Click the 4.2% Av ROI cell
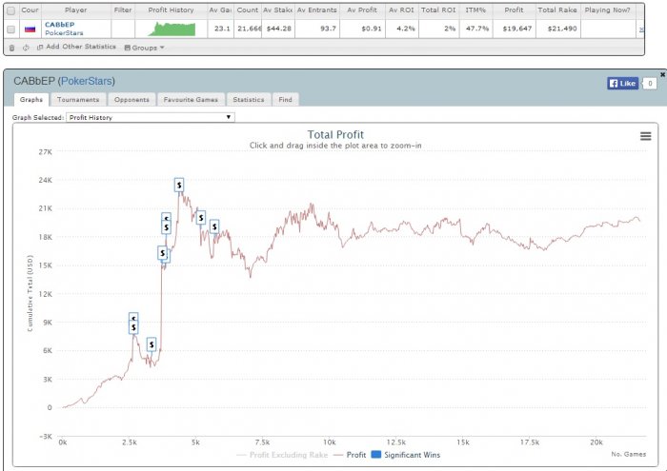Viewport: 667px width, 471px height. [x=402, y=29]
